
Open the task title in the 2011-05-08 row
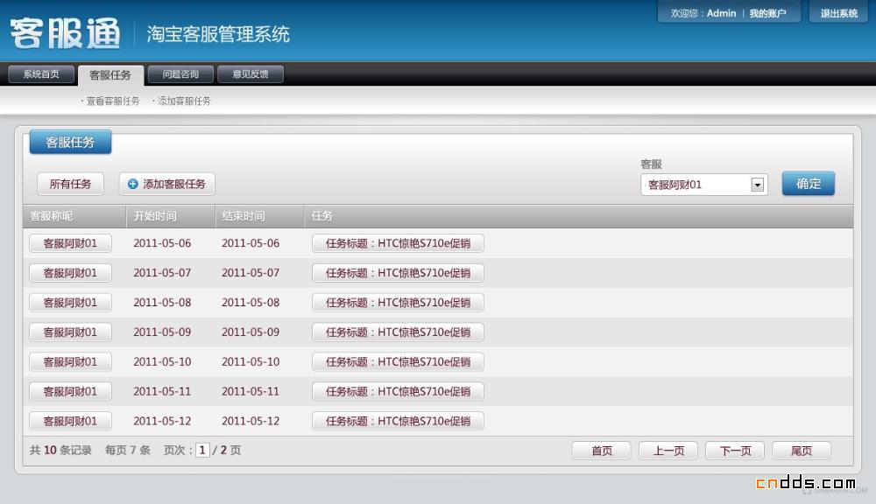click(398, 303)
